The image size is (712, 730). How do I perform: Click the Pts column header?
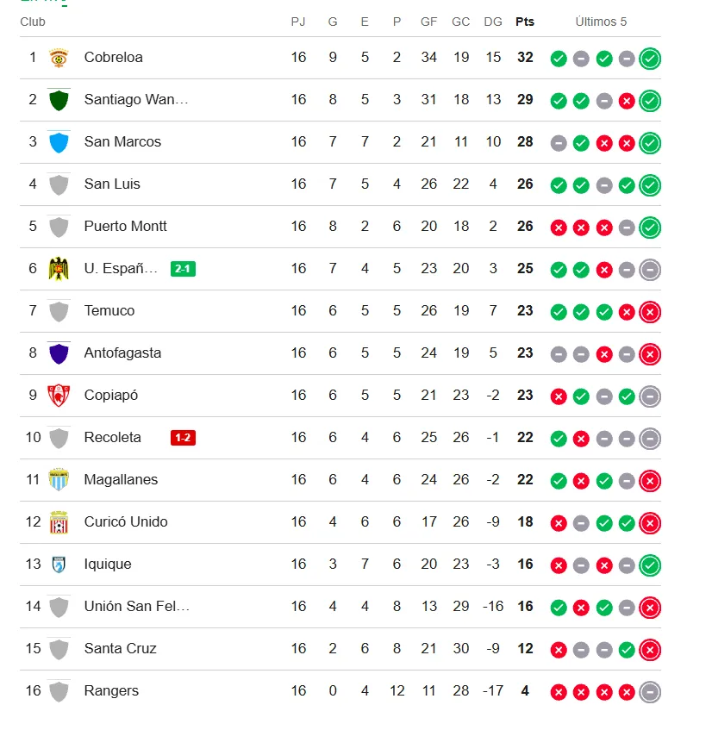[x=525, y=22]
